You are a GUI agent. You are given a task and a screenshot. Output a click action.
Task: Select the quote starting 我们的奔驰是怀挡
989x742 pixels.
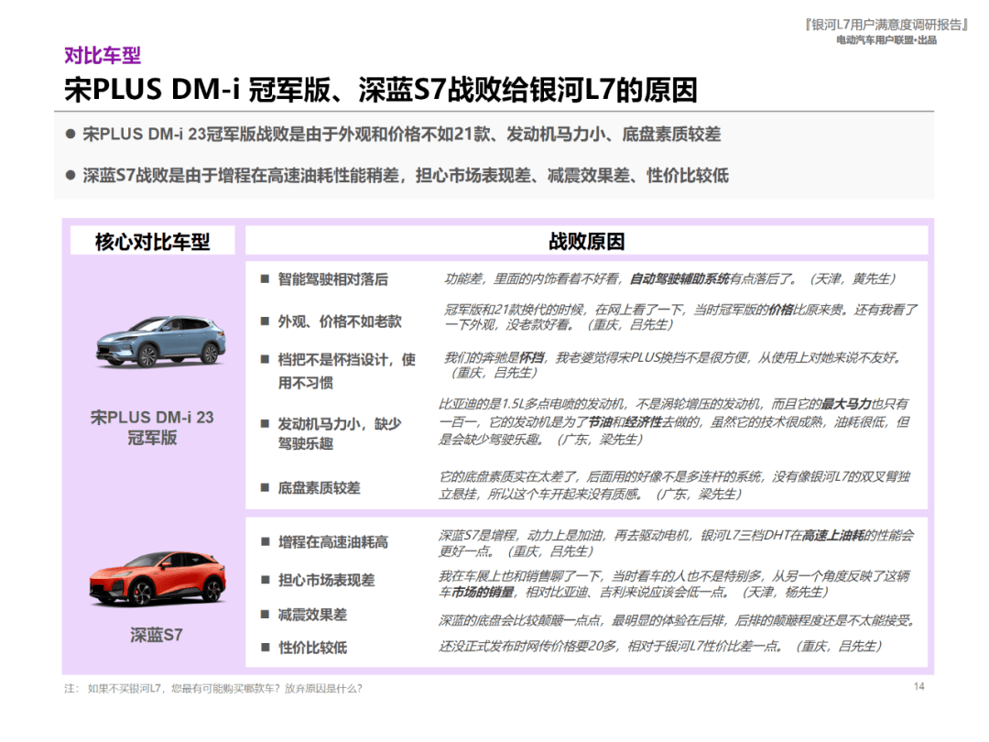674,366
